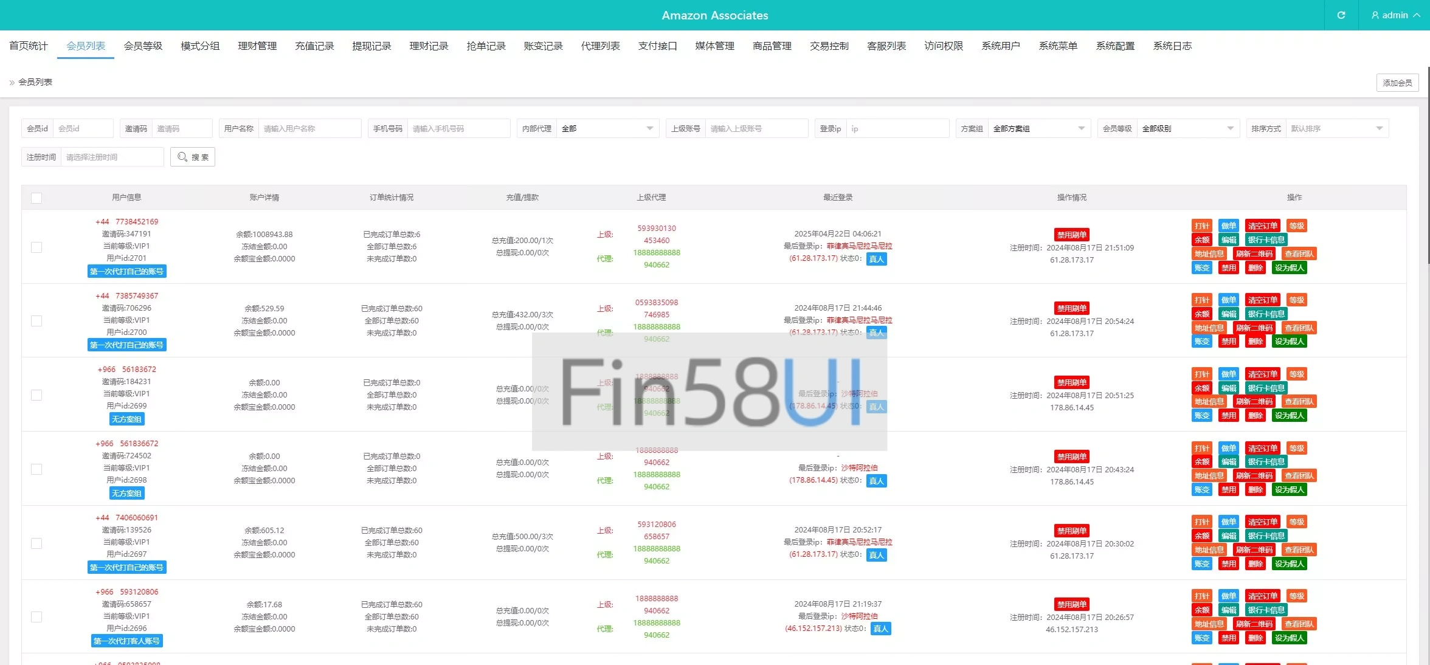This screenshot has width=1430, height=665.
Task: Select the header select-all checkbox
Action: (36, 198)
